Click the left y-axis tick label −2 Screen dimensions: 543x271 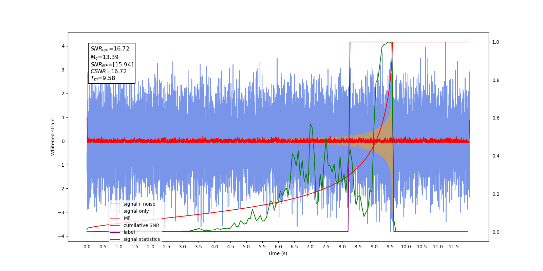click(61, 189)
